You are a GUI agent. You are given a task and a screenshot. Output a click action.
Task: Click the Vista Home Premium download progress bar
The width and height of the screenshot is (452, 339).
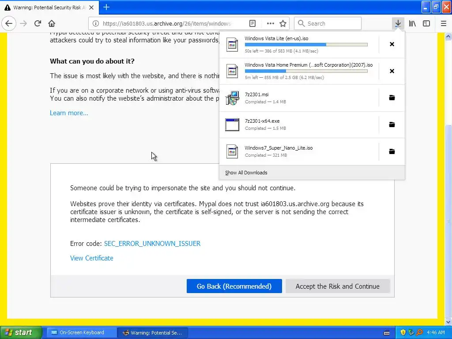click(306, 71)
